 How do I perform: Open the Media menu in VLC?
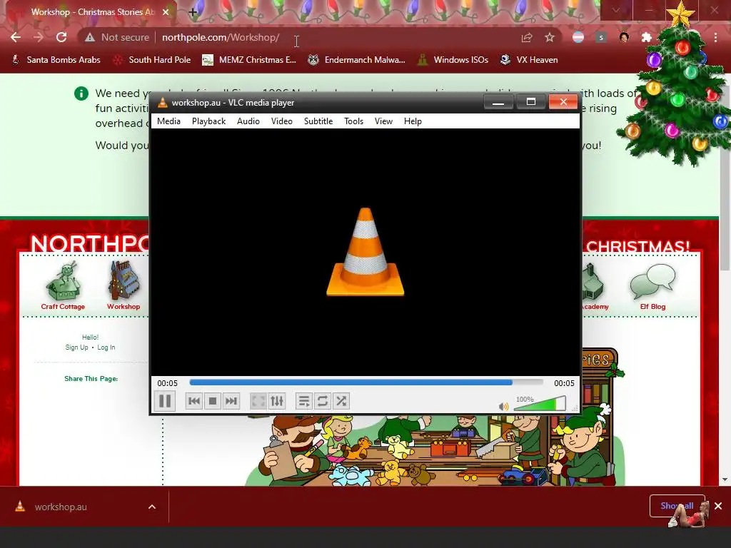(x=168, y=121)
